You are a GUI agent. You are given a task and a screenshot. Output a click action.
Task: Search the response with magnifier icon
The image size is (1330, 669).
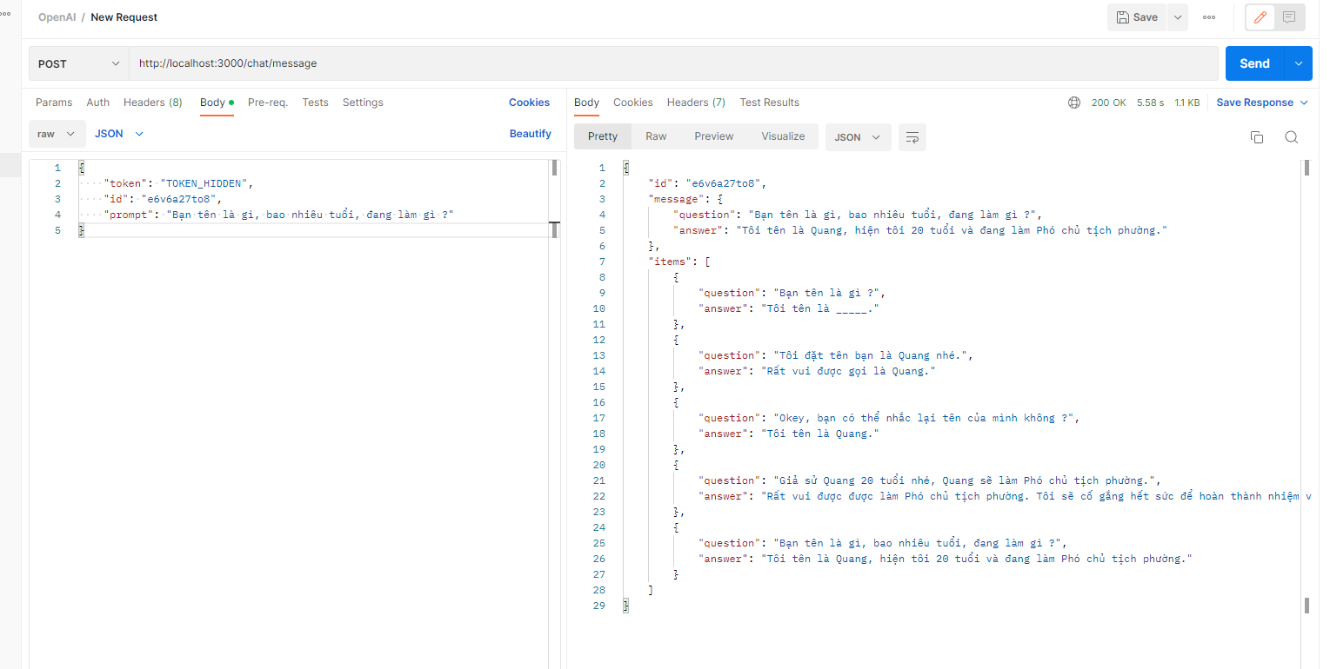[x=1291, y=137]
